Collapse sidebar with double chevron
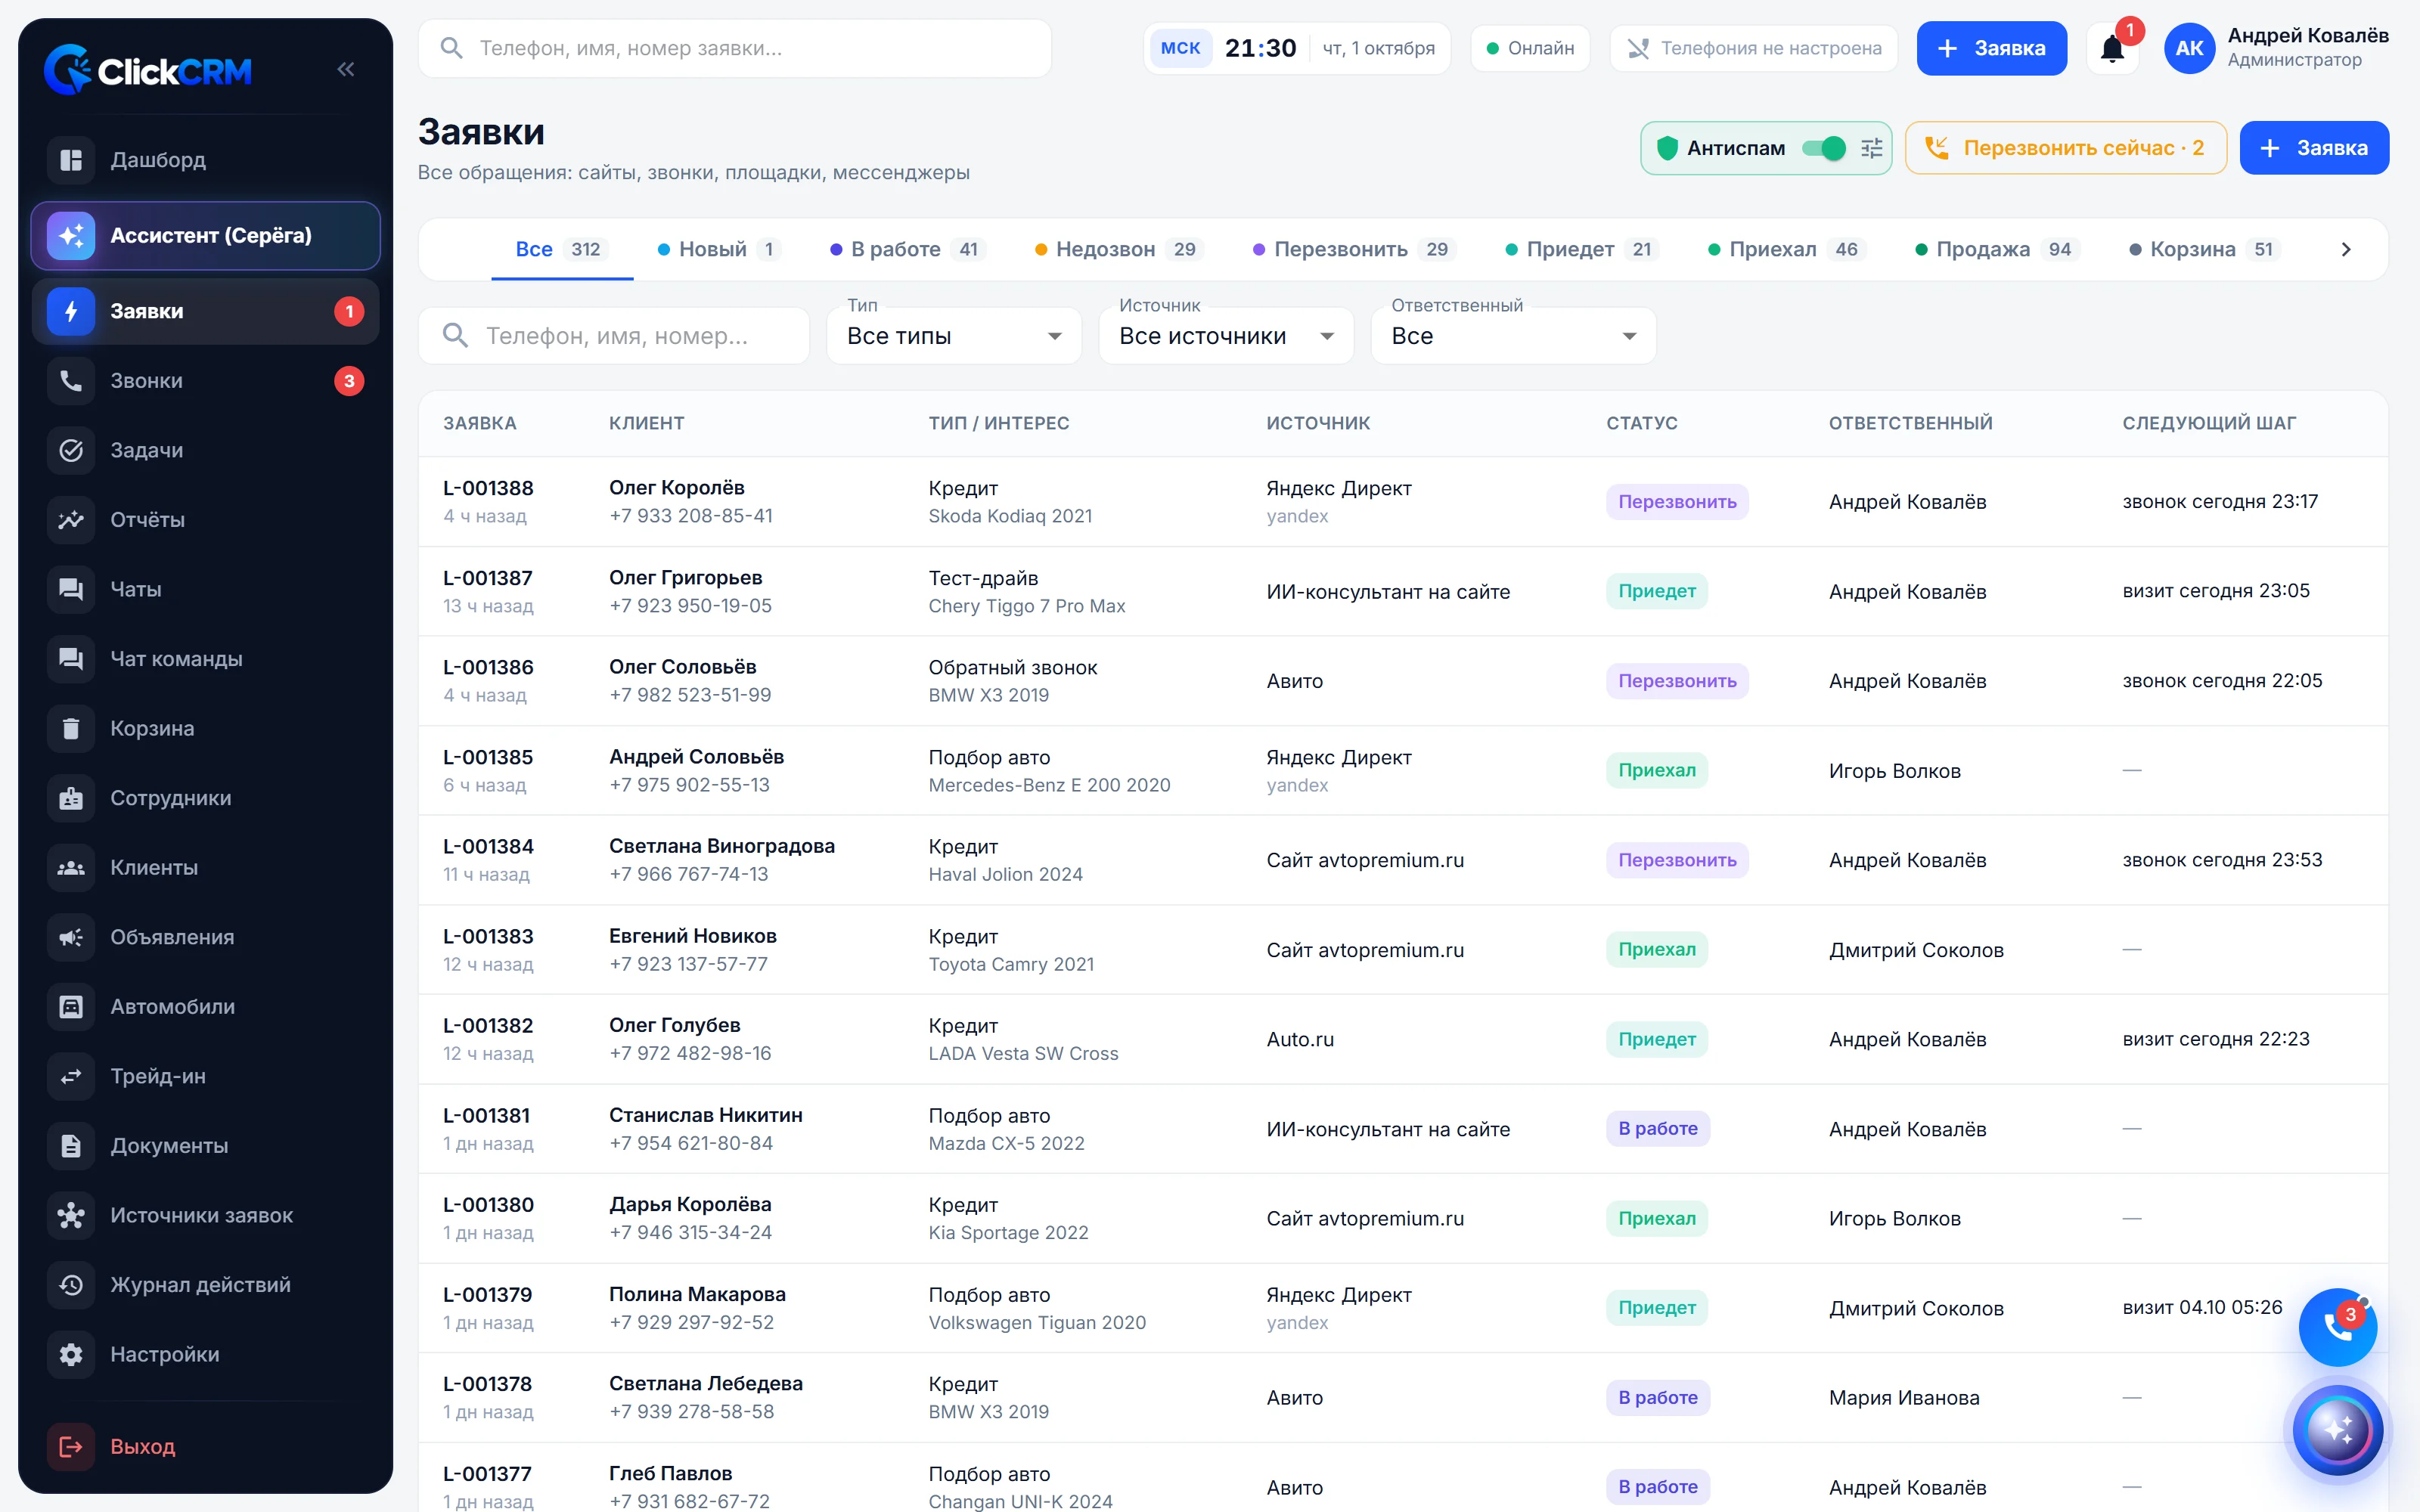The width and height of the screenshot is (2420, 1512). [346, 69]
